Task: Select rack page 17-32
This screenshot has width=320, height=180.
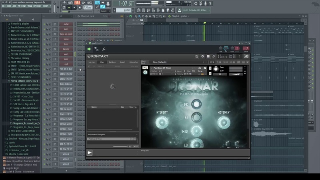Action: point(219,62)
